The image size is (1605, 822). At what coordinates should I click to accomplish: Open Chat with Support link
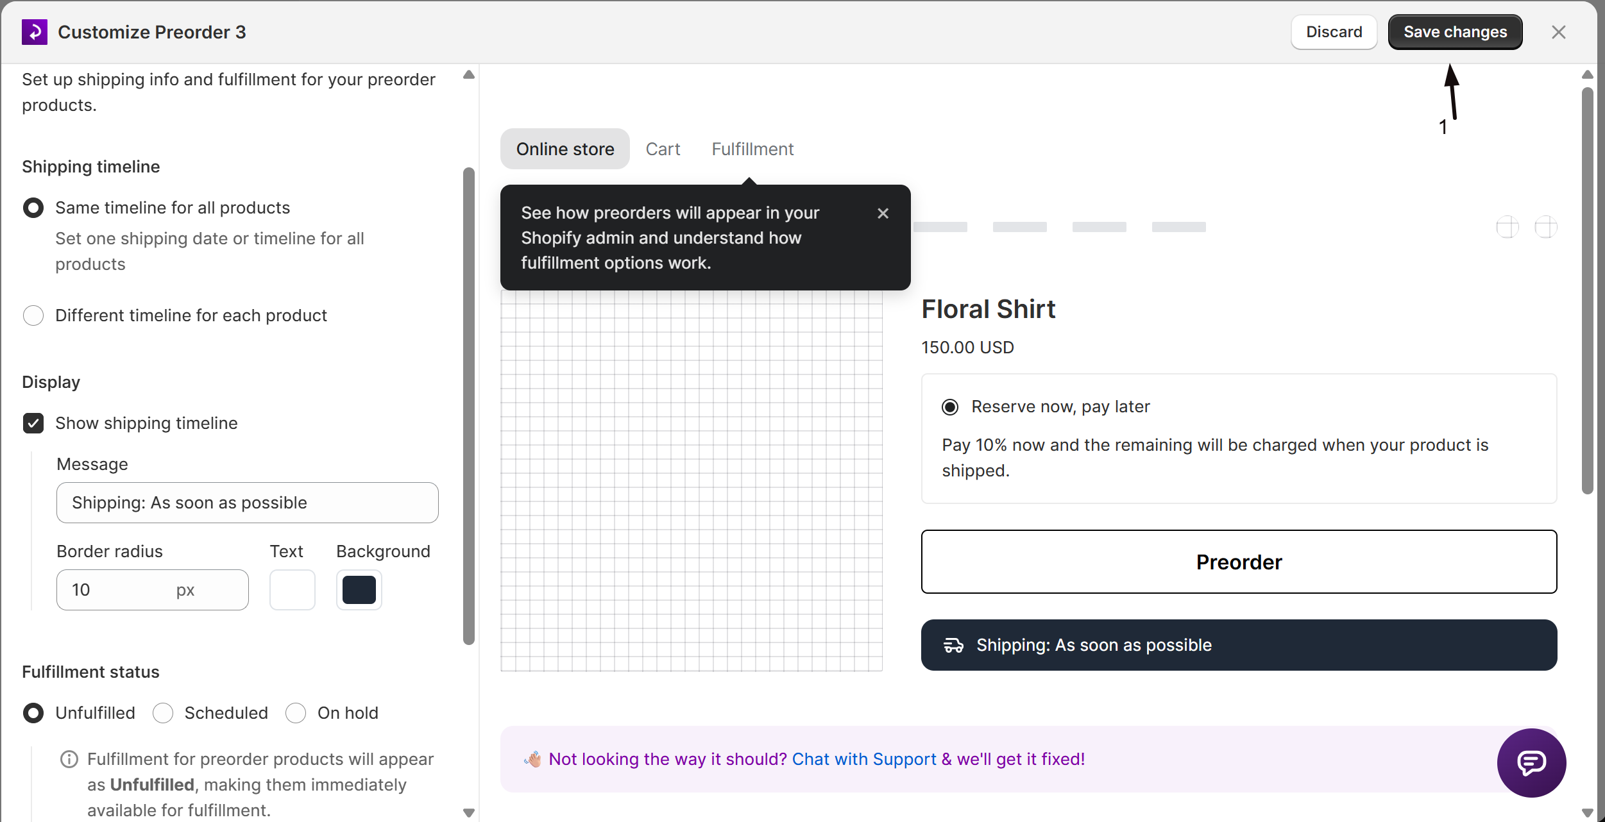[864, 759]
